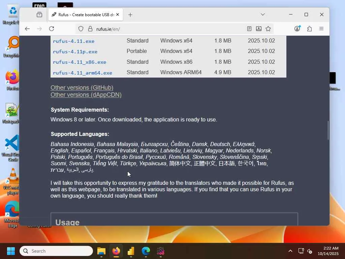Open Microsoft Edge desktop shortcut

[12, 214]
